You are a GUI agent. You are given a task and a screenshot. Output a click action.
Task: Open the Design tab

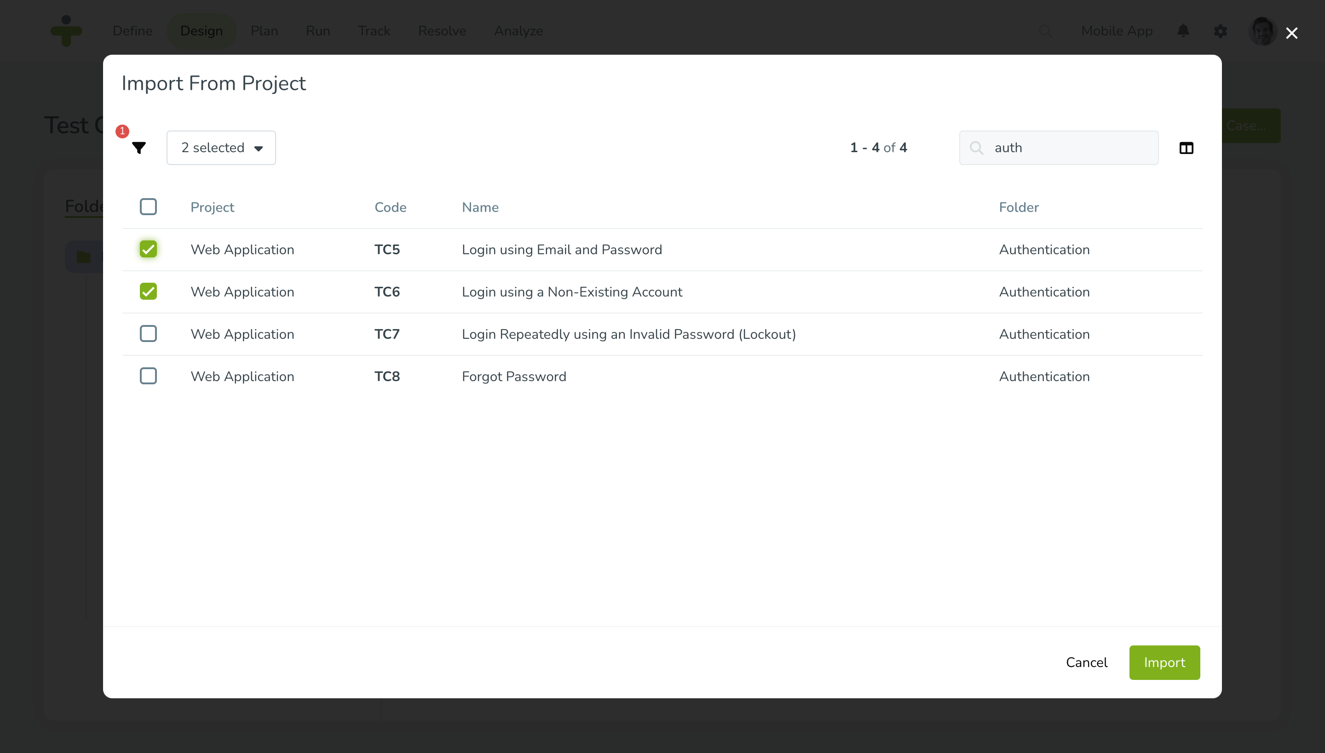click(x=202, y=31)
